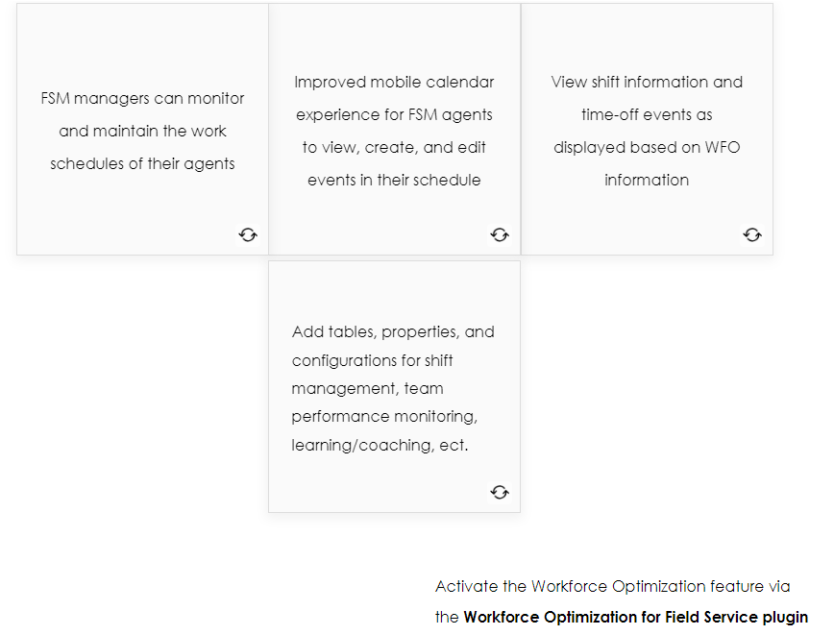Click 'events in their schedule' text

[x=394, y=181]
